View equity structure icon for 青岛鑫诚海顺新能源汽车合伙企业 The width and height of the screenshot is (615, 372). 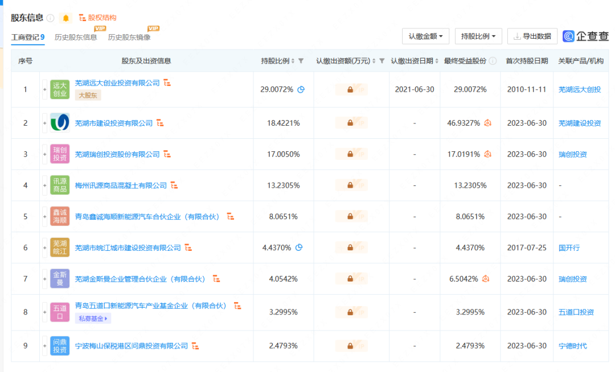[231, 217]
